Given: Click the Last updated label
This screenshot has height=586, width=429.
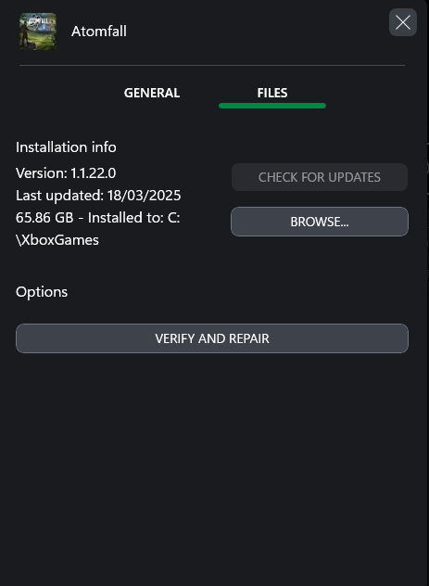Looking at the screenshot, I should pos(59,196).
